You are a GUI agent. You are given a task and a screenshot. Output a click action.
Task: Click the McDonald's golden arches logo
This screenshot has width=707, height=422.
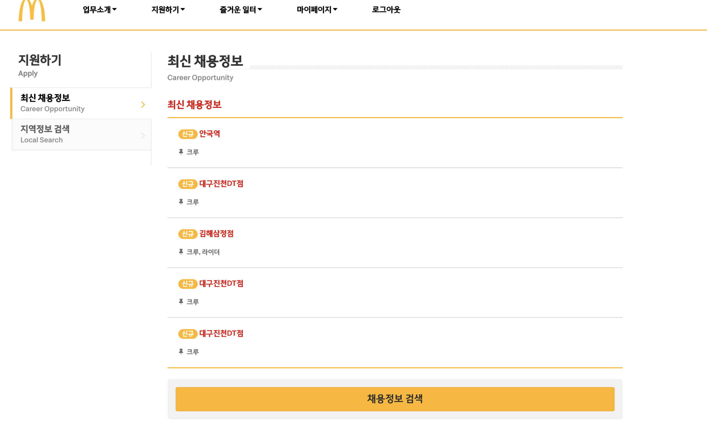[32, 11]
